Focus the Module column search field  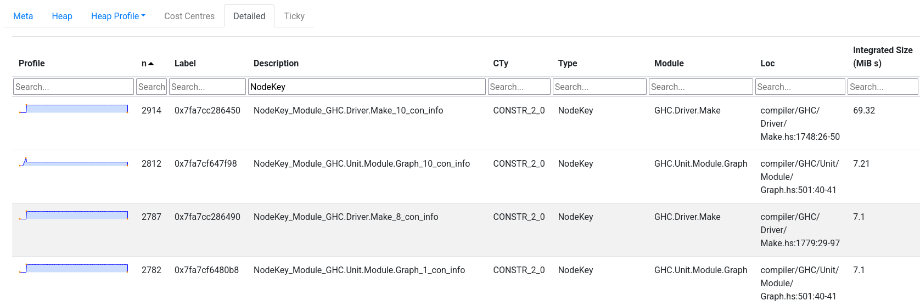tap(701, 87)
